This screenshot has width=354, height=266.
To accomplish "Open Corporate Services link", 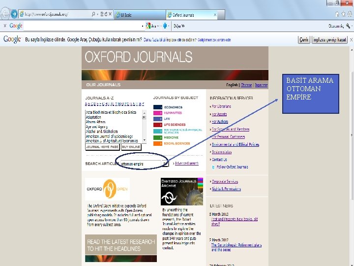I will [x=225, y=181].
